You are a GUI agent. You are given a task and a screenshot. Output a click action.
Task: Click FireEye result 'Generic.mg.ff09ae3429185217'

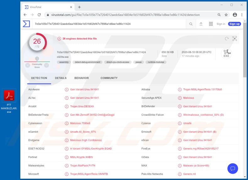(x=201, y=149)
